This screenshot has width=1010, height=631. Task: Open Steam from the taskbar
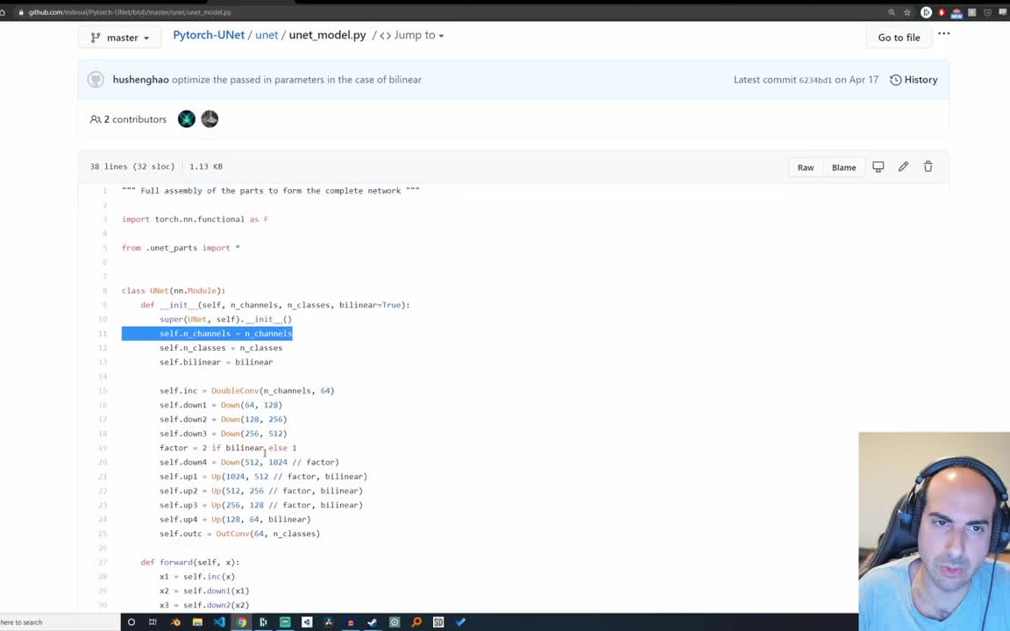pyautogui.click(x=373, y=622)
